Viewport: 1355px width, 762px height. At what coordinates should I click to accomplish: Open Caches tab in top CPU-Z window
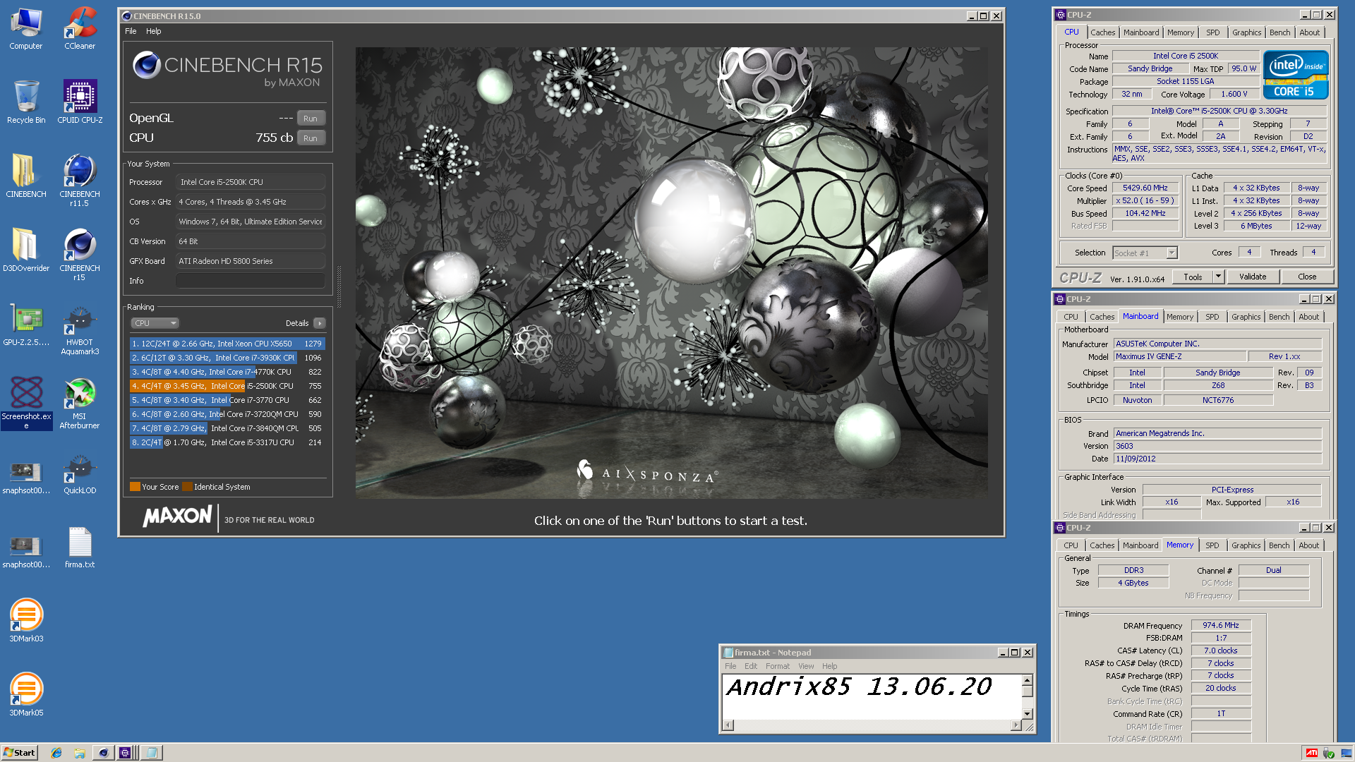click(1102, 32)
